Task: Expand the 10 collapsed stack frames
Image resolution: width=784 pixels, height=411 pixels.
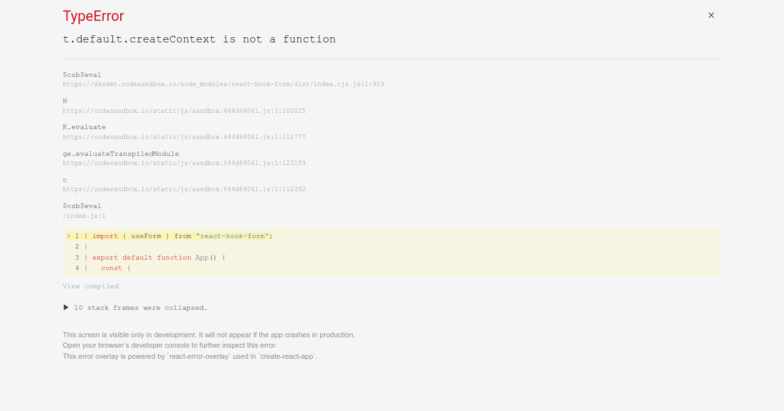Action: [x=135, y=307]
